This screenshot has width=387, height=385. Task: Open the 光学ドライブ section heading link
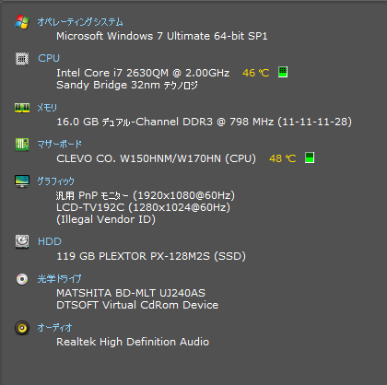click(x=59, y=279)
